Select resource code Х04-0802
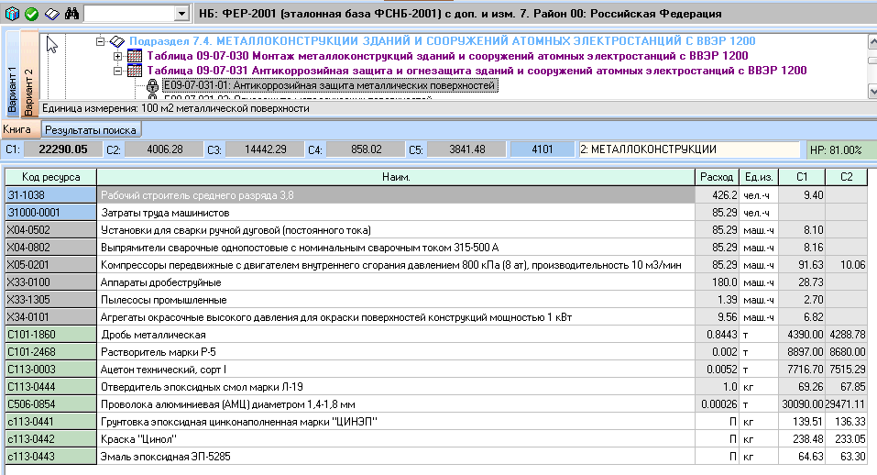This screenshot has width=877, height=475. (x=51, y=248)
